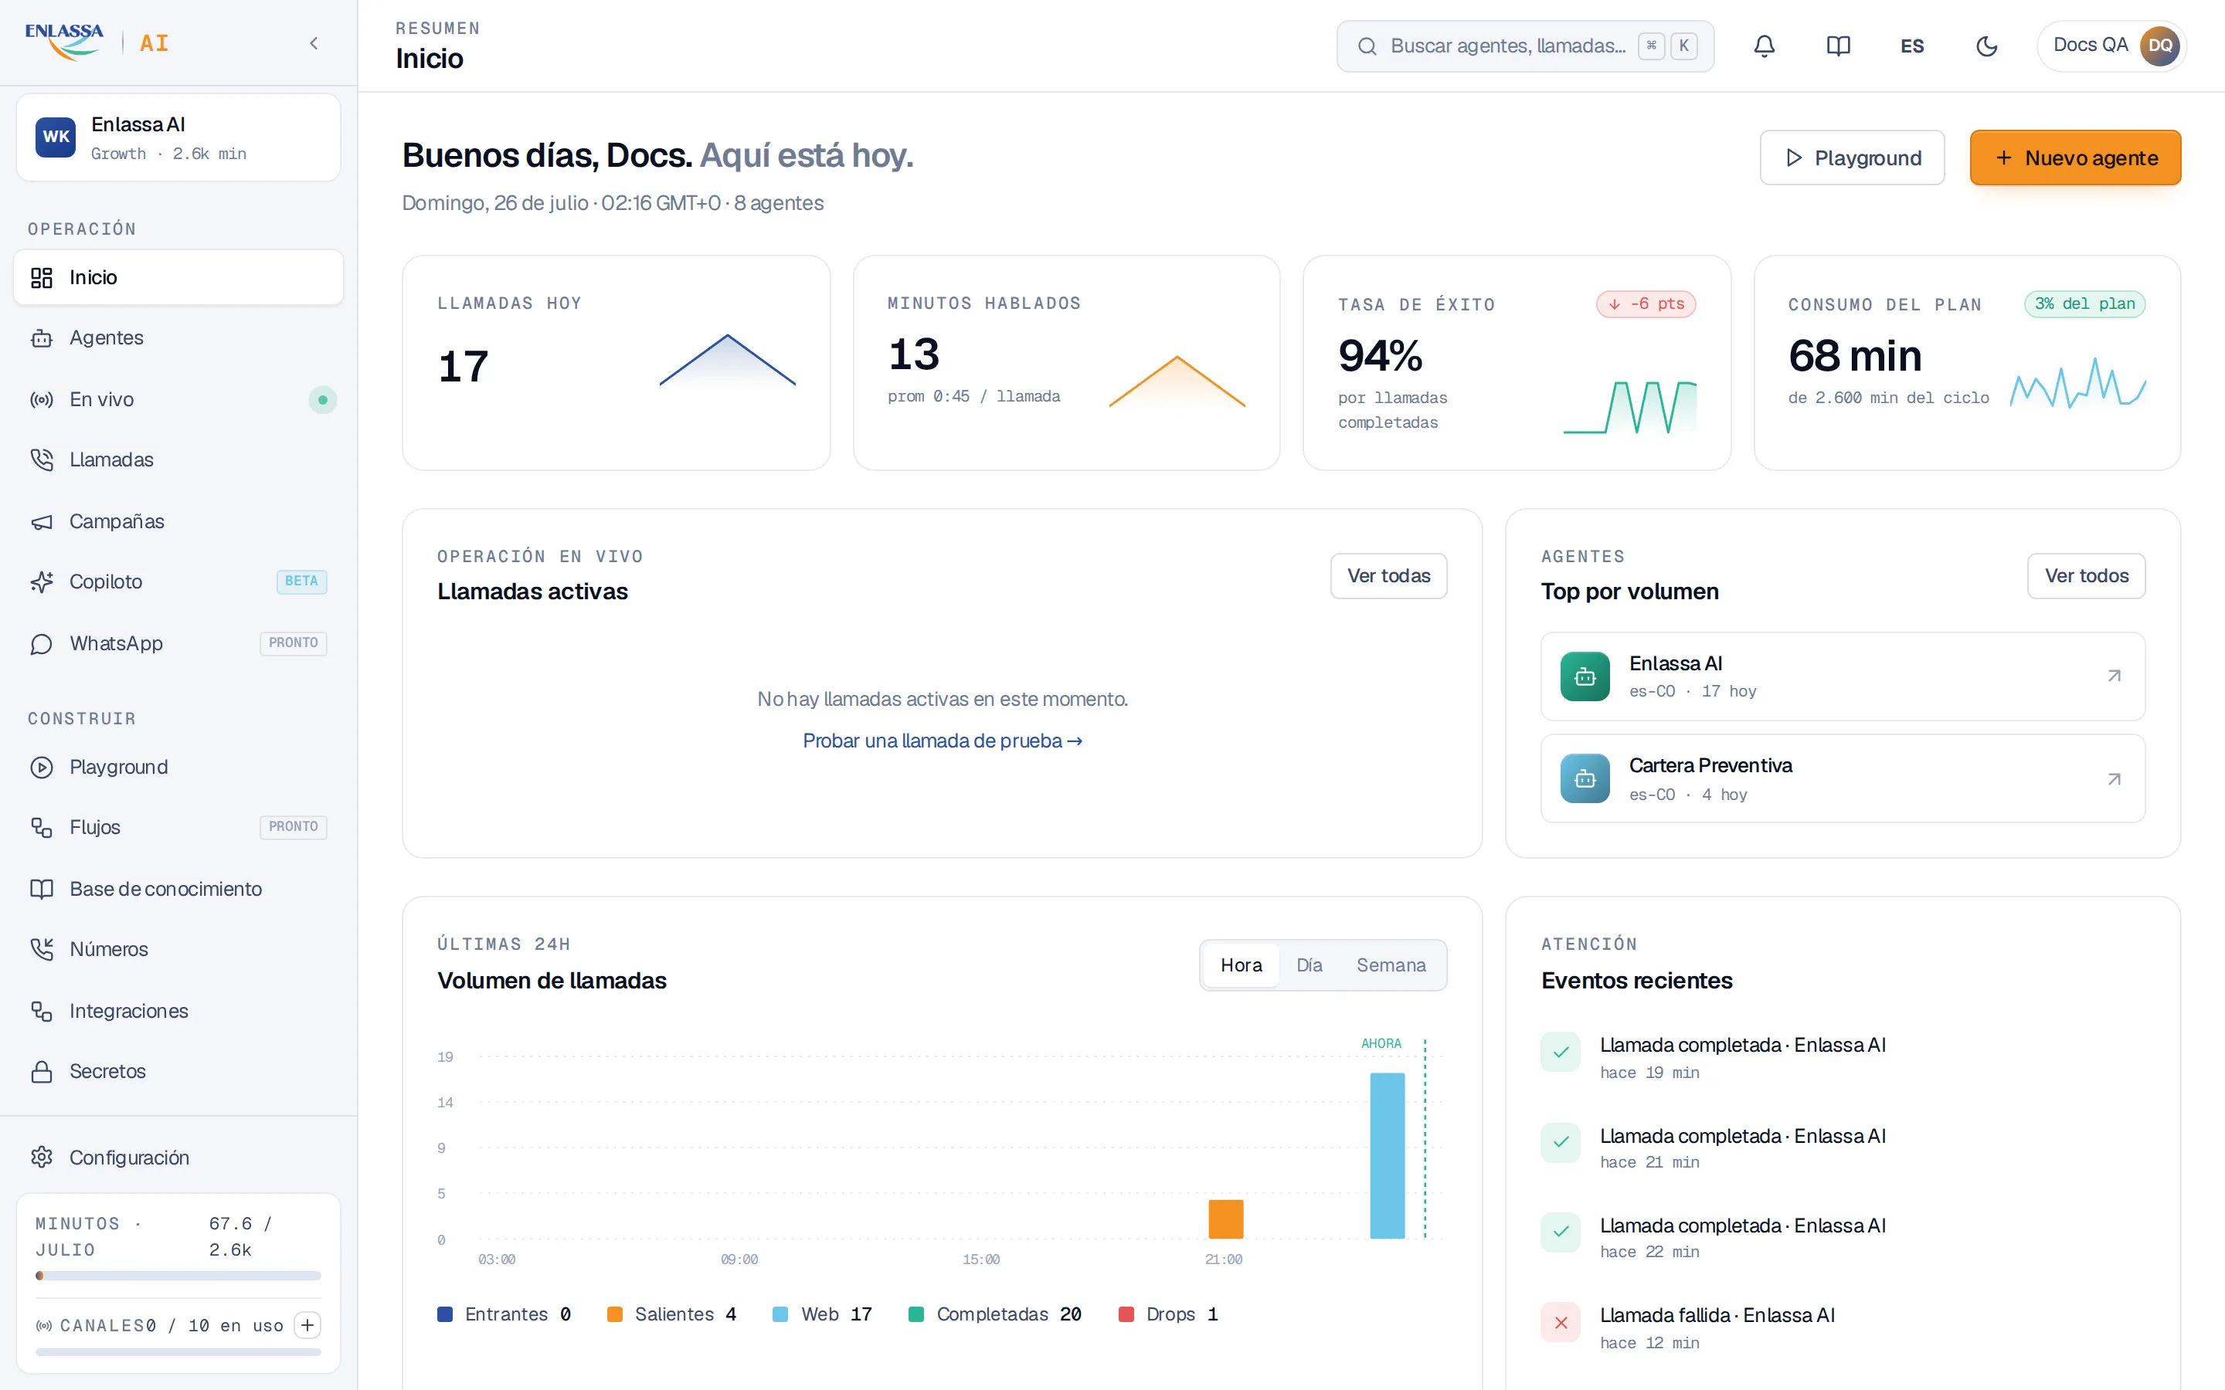Go to Inicio in the sidebar
2225x1390 pixels.
point(178,278)
